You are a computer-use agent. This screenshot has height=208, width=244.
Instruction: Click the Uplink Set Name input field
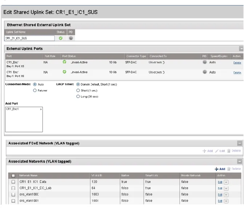click(x=29, y=38)
